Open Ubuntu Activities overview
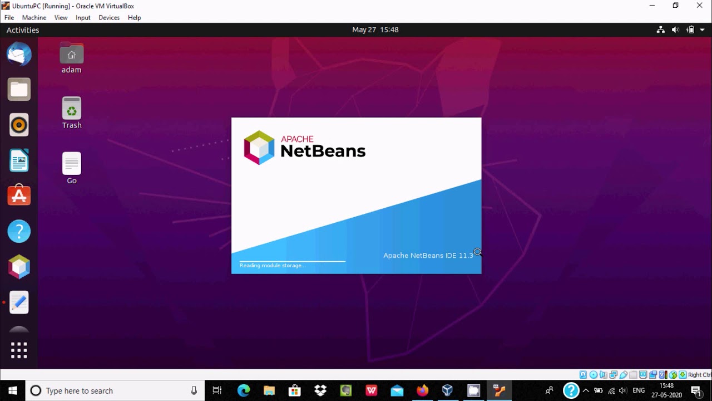Screen dimensions: 712x401 coord(23,30)
